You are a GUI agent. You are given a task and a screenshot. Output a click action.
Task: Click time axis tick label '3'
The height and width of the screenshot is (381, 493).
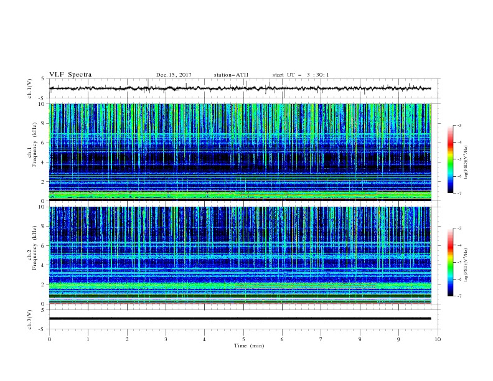point(166,339)
